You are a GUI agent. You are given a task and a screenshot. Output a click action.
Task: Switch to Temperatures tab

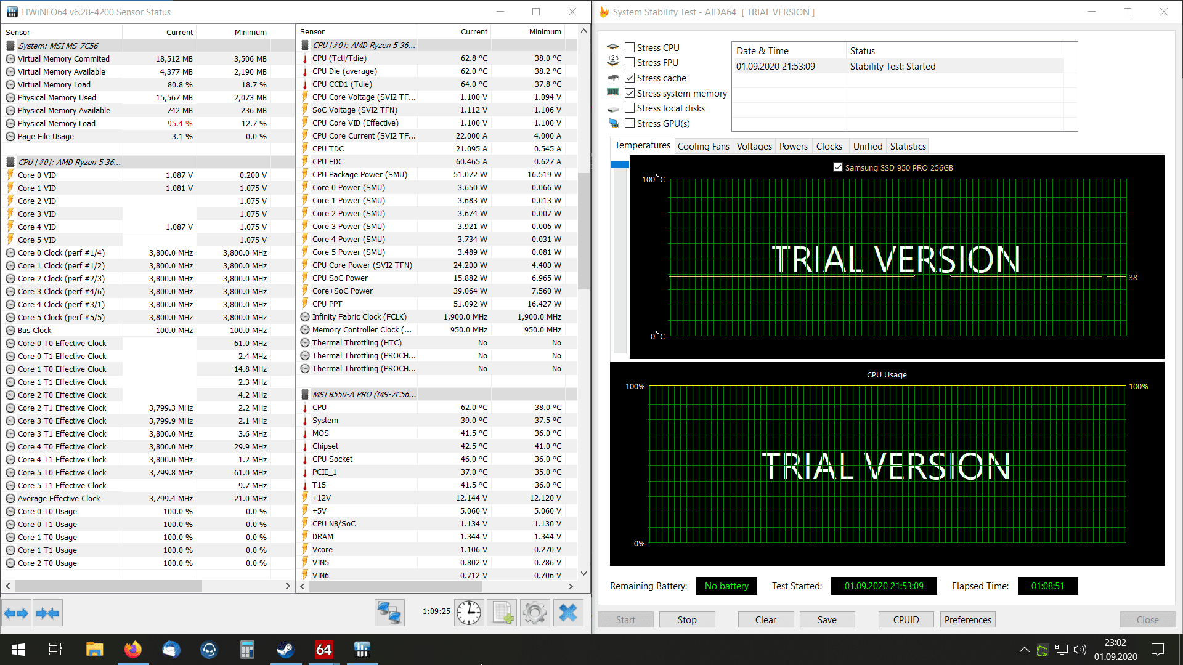643,145
